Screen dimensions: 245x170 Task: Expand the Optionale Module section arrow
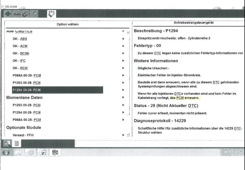coord(124,128)
